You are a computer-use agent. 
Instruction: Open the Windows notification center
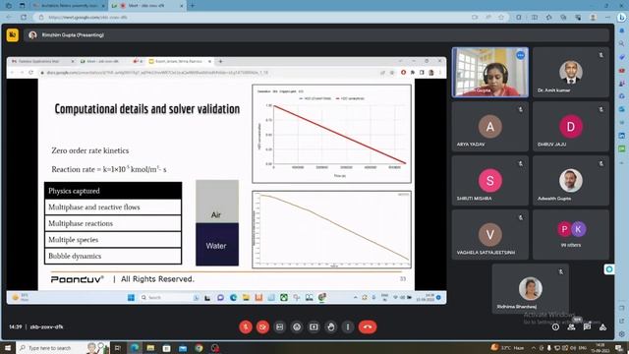pyautogui.click(x=618, y=347)
